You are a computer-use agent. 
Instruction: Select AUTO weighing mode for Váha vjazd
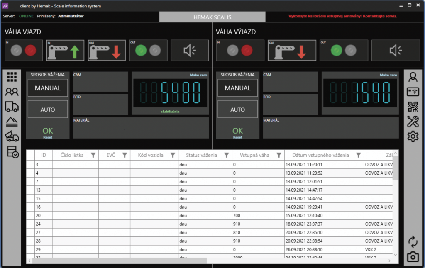[x=48, y=110]
